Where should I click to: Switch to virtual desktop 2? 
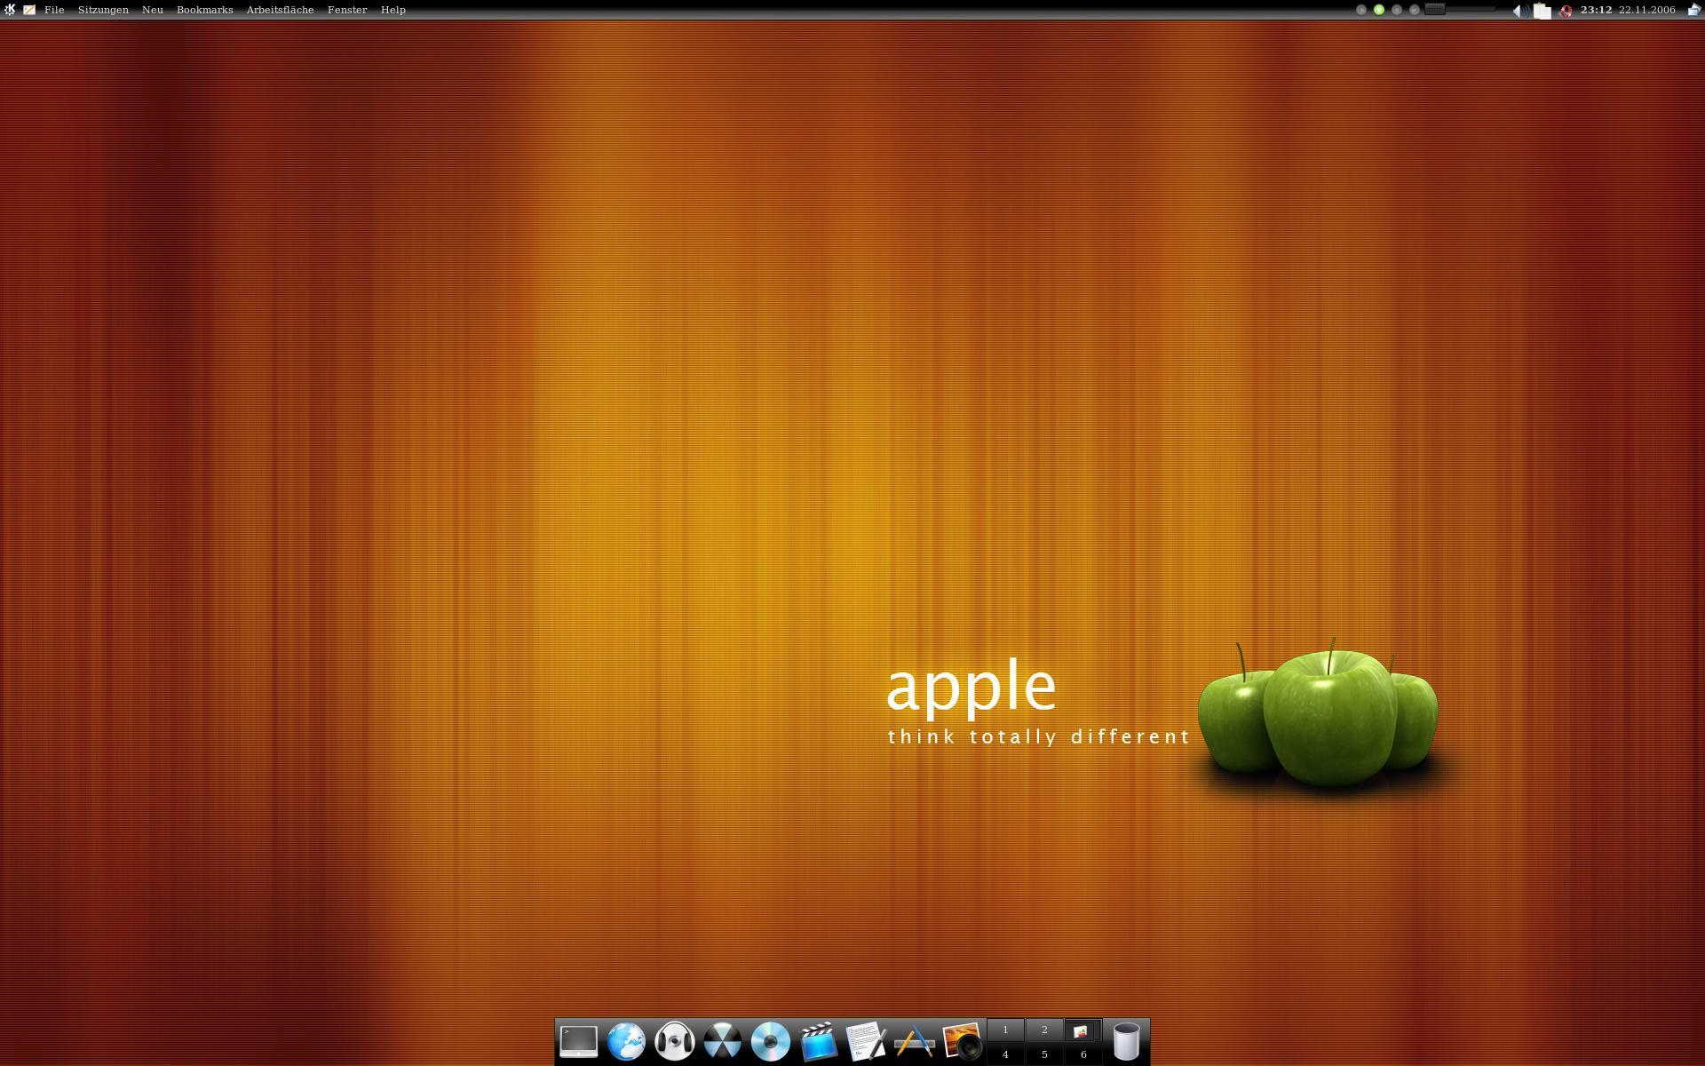tap(1044, 1030)
